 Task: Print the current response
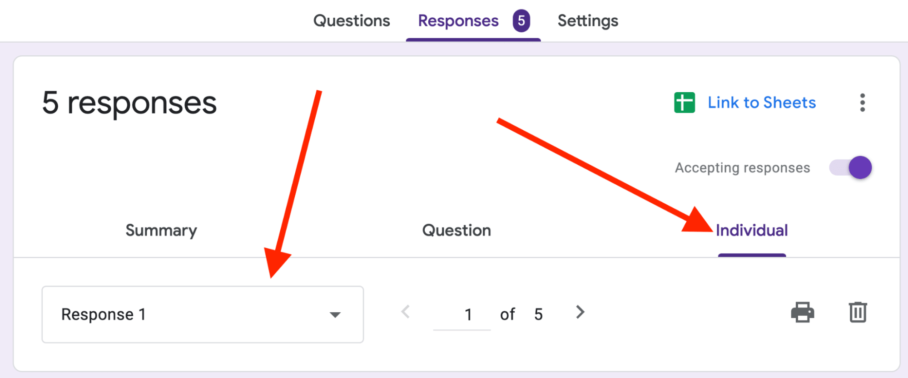tap(802, 313)
